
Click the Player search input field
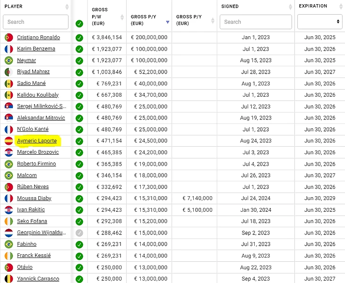[36, 22]
